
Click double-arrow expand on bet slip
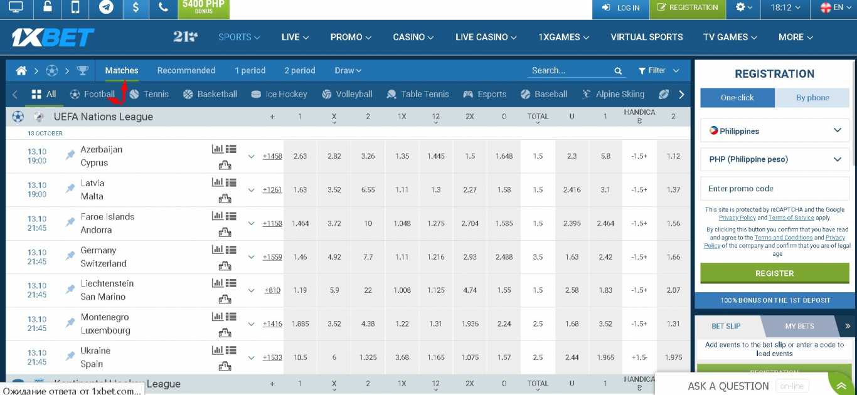(848, 326)
